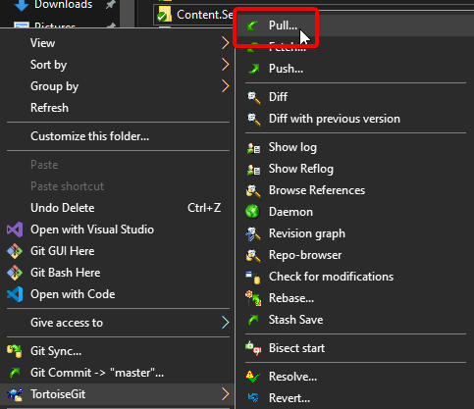Select Check for modifications
This screenshot has height=409, width=474.
pos(355,277)
